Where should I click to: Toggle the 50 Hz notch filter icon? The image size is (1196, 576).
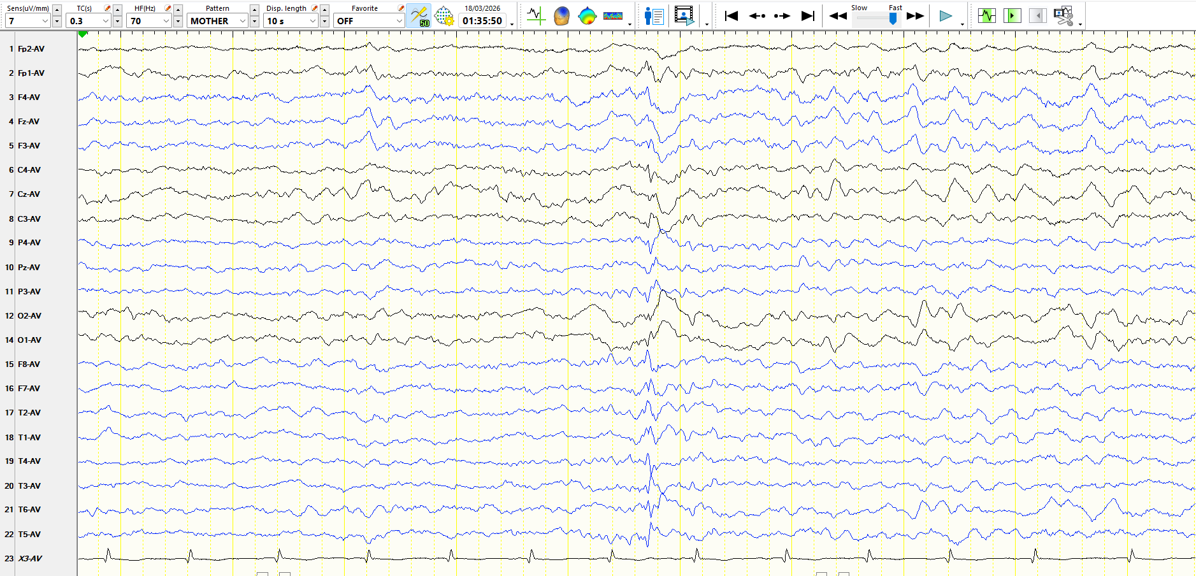tap(419, 15)
